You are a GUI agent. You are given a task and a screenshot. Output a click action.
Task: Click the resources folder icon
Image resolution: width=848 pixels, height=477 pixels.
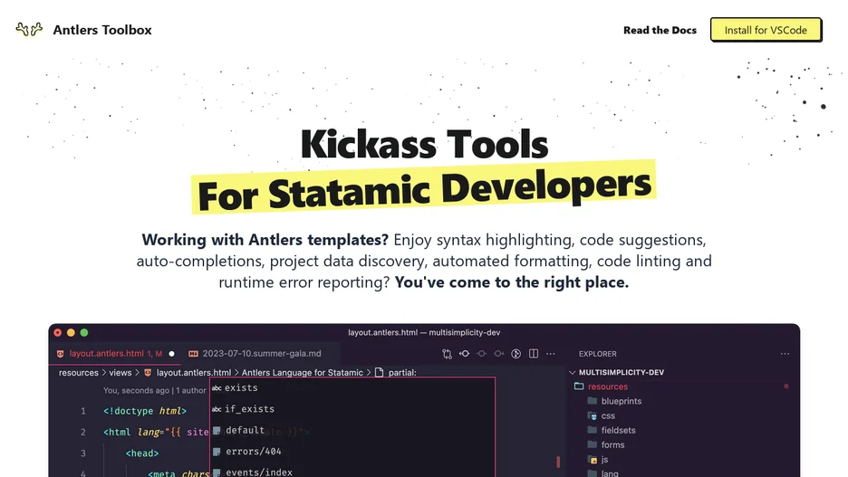[x=579, y=386]
